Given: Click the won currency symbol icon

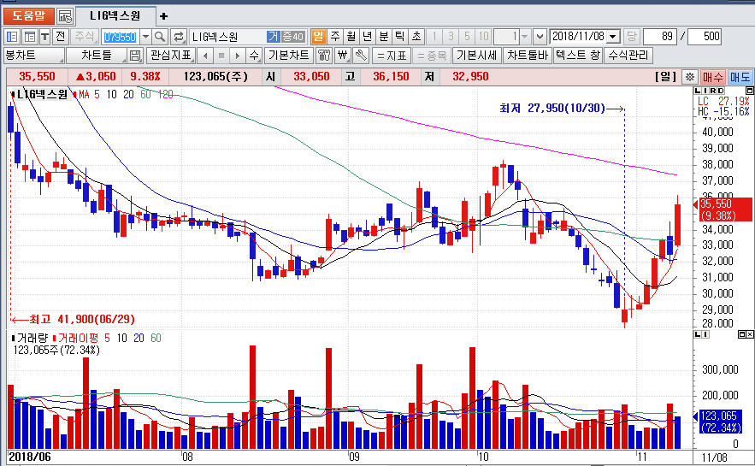Looking at the screenshot, I should click(342, 56).
